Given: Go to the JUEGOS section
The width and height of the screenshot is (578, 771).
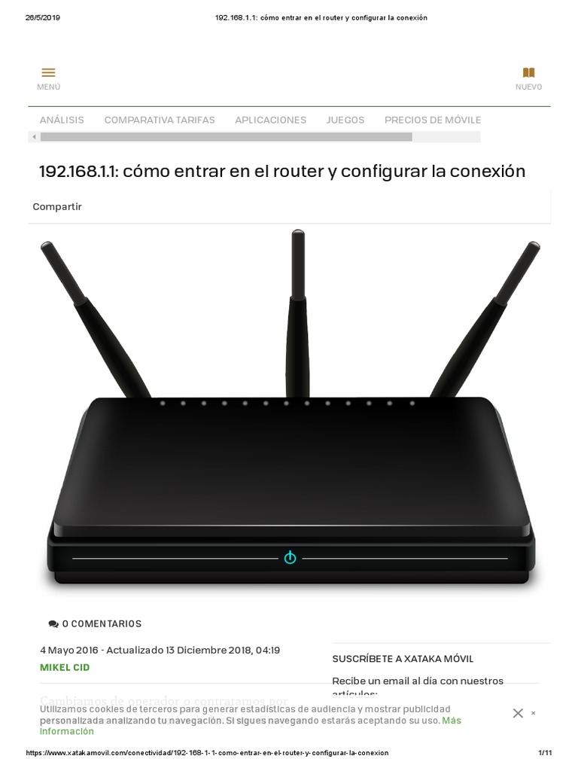Looking at the screenshot, I should (x=345, y=120).
